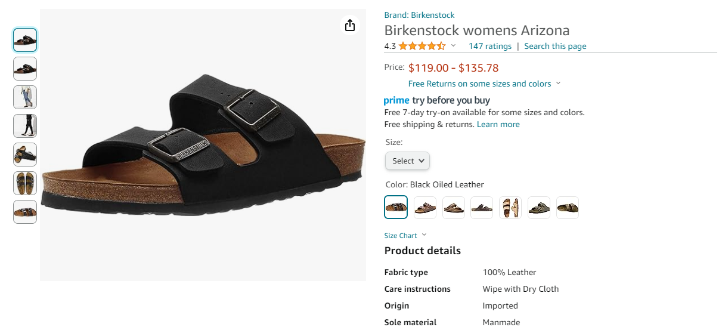View the second side-view sandal thumbnail
This screenshot has height=330, width=722.
click(x=25, y=69)
